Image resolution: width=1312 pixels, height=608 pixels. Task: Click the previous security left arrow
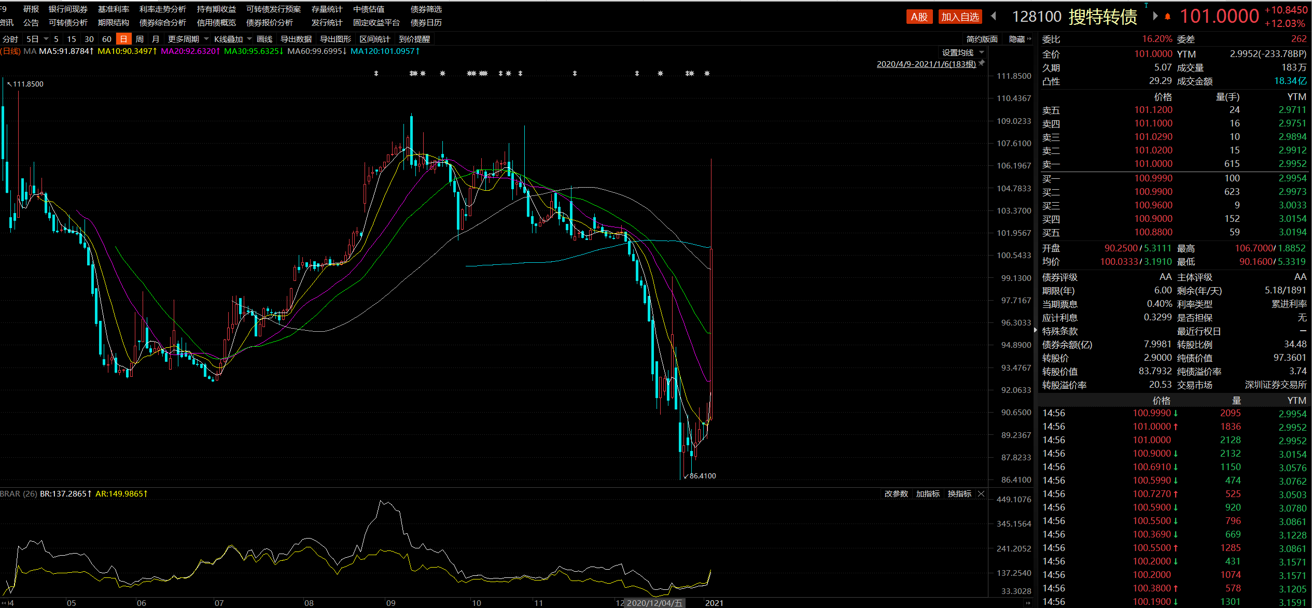994,16
